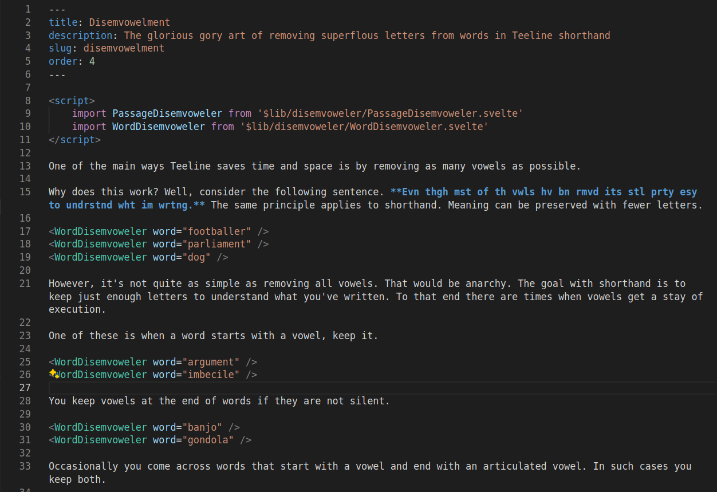
Task: Click the closing script tag
Action: point(74,139)
